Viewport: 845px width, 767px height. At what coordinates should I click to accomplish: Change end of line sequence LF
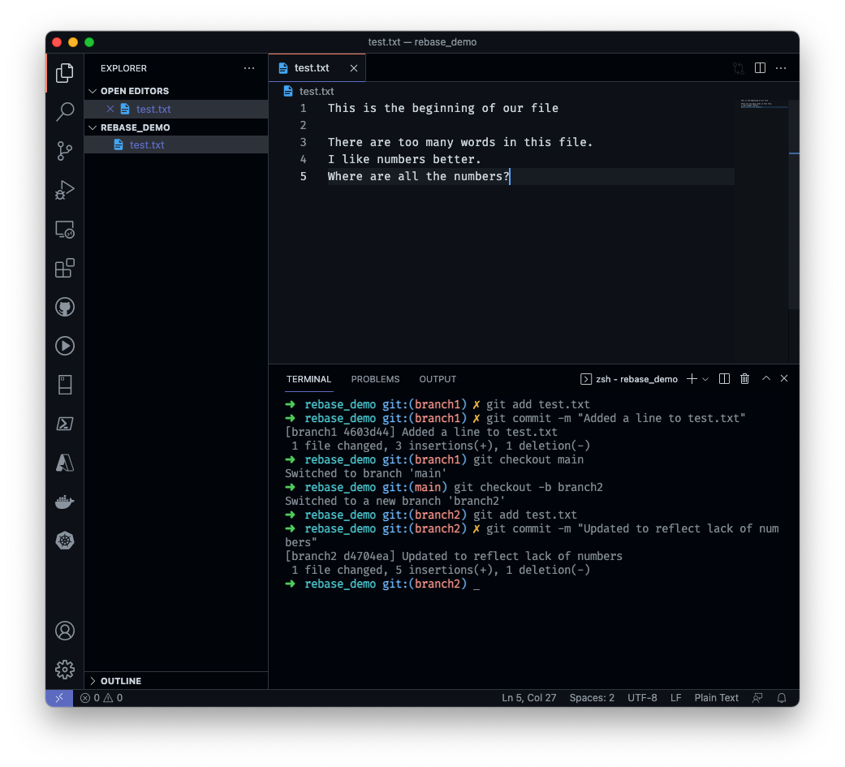click(x=676, y=698)
